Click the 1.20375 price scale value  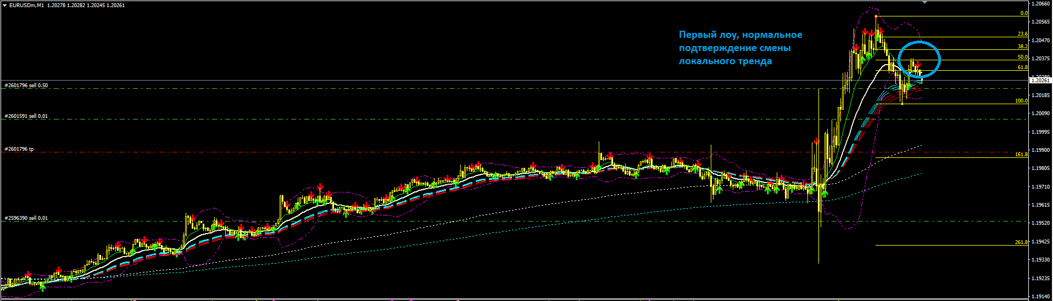(x=1041, y=59)
